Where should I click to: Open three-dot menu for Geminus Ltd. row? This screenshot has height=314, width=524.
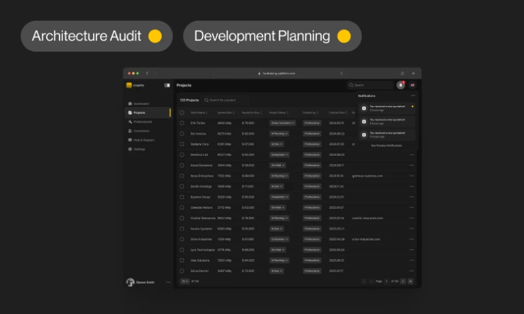click(411, 155)
